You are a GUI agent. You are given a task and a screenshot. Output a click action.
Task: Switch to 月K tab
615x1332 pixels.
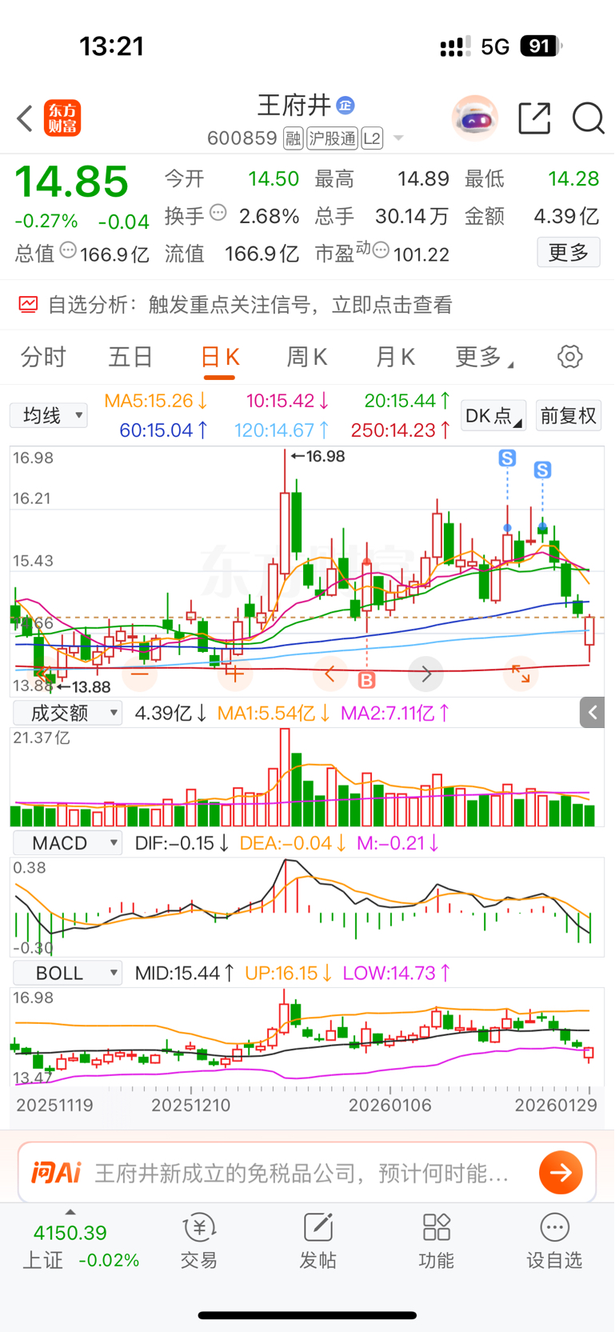tap(395, 357)
